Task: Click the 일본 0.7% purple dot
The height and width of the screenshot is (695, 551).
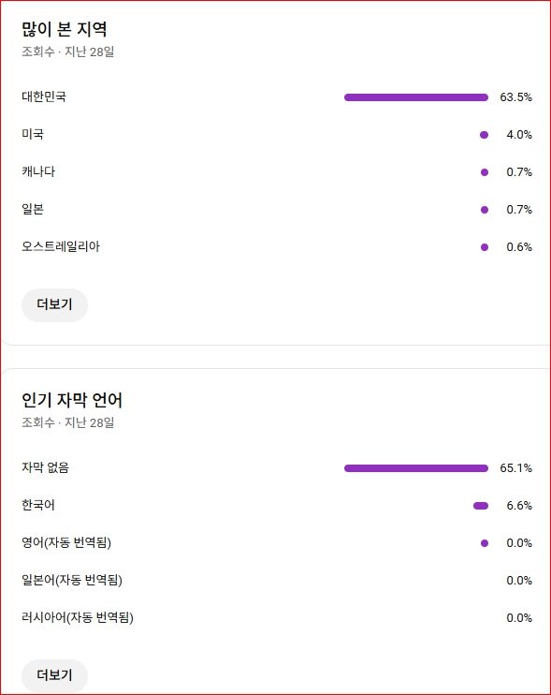Action: [x=485, y=210]
